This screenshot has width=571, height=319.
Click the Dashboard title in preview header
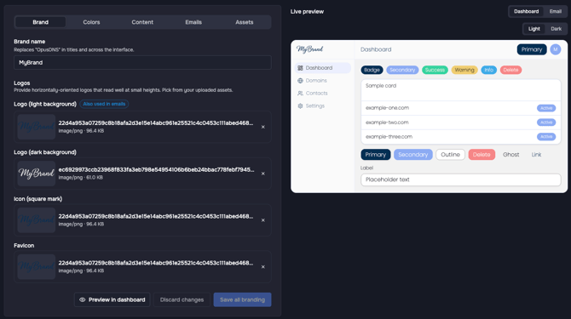[376, 49]
